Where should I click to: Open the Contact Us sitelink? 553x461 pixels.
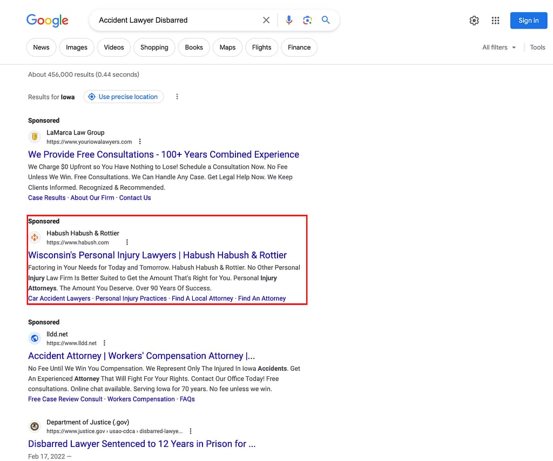point(135,198)
